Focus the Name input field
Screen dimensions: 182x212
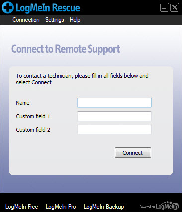click(114, 103)
